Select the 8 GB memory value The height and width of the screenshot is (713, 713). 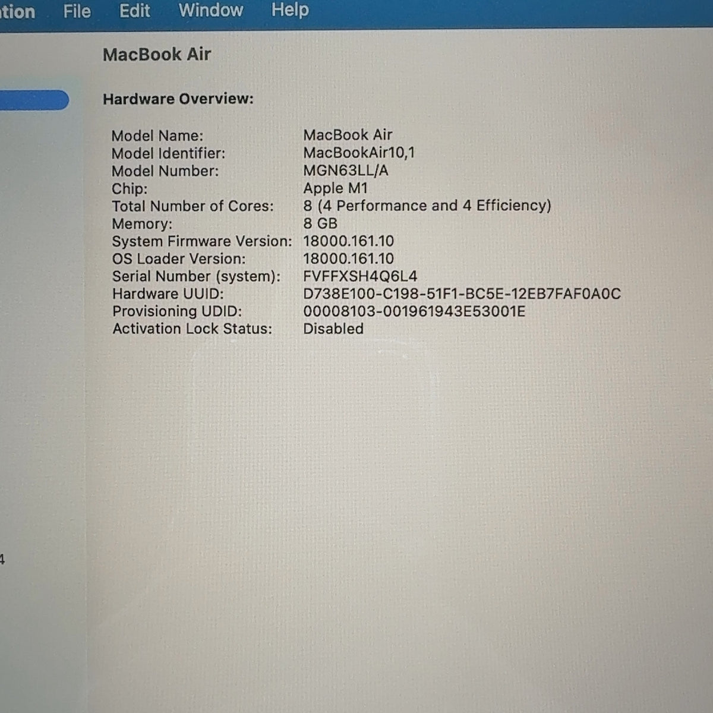pos(320,223)
